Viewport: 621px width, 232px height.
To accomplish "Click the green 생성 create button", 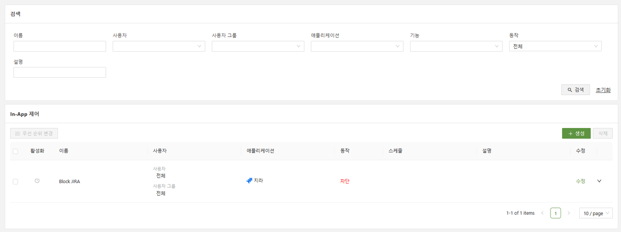I will [576, 133].
